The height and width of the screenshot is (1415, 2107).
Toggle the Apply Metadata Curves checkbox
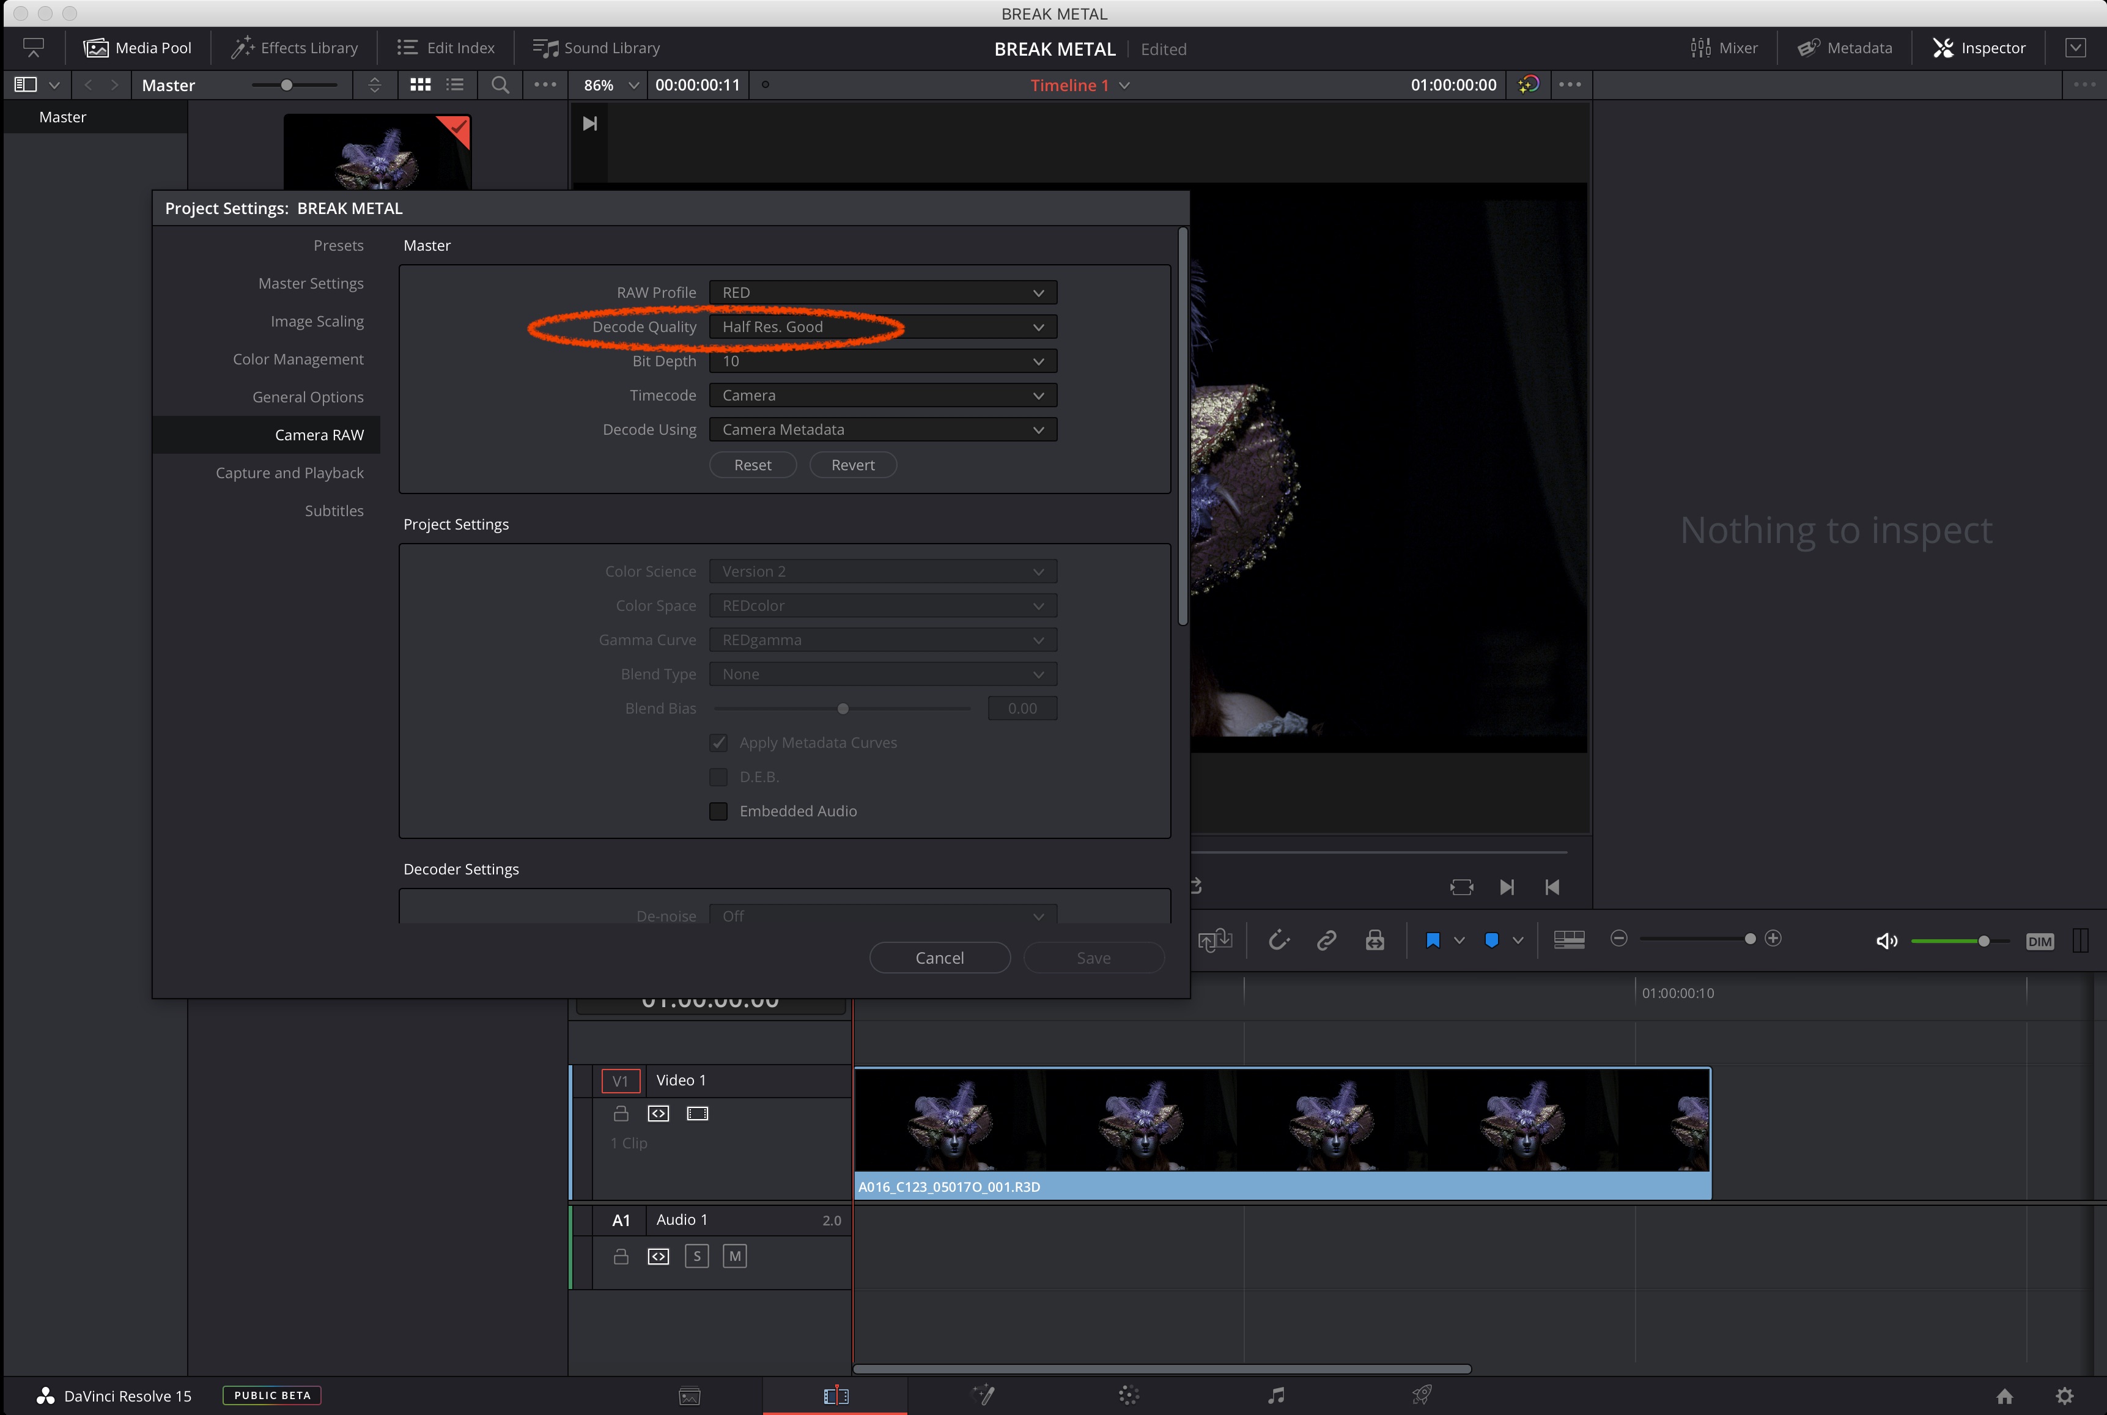pyautogui.click(x=718, y=743)
